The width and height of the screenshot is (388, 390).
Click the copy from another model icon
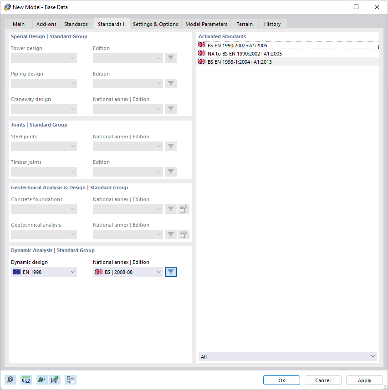tap(71, 380)
